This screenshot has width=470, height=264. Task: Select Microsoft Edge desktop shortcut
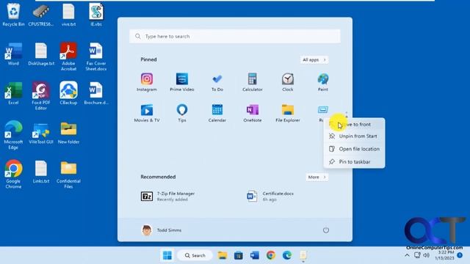13,135
